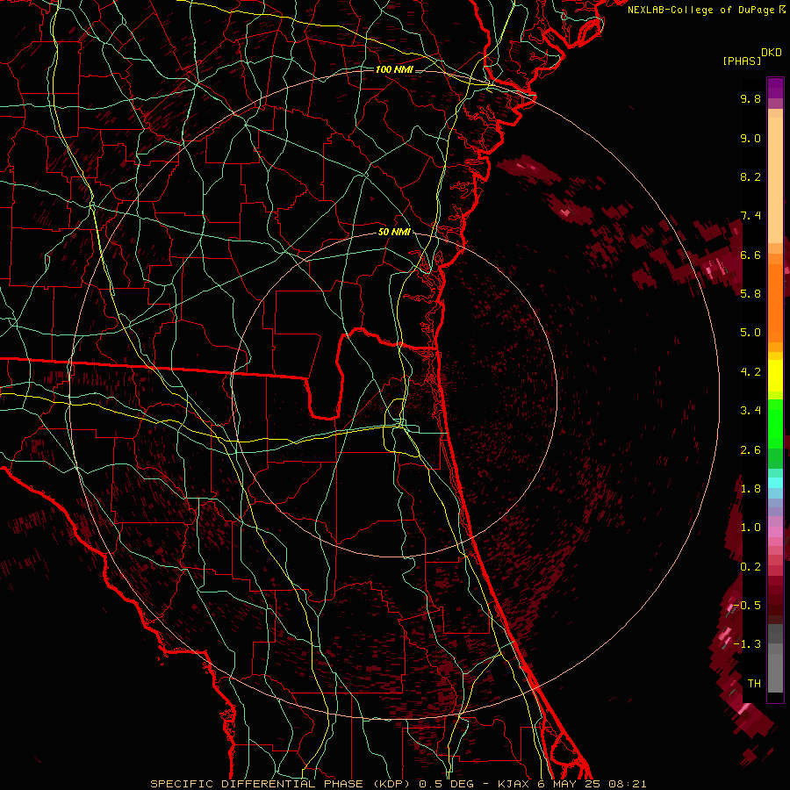This screenshot has width=790, height=790.
Task: Select the 3.4 scale label
Action: (750, 411)
